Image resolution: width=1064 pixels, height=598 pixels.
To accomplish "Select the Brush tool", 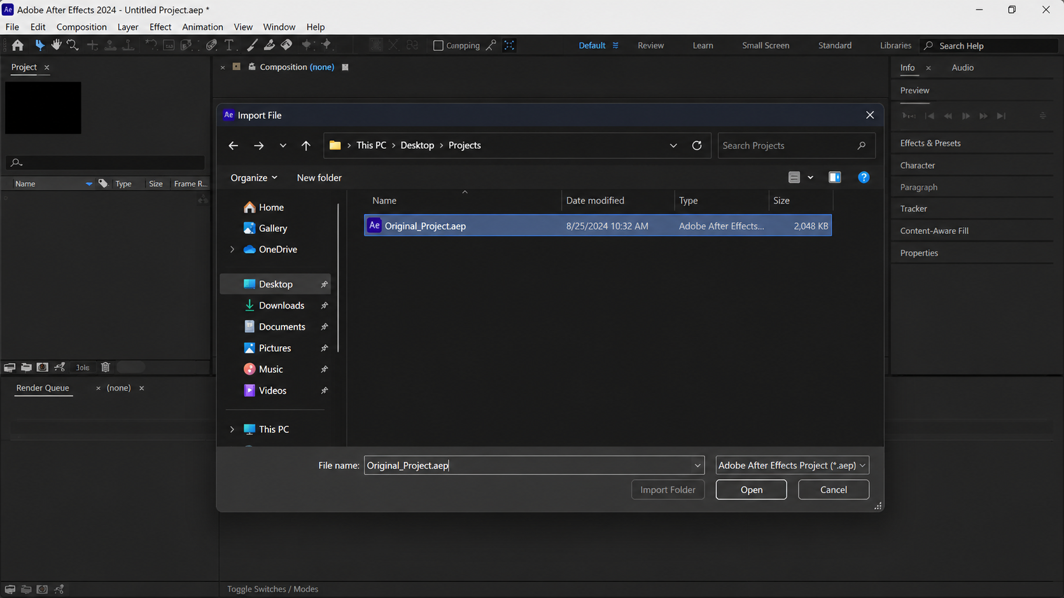I will click(x=252, y=45).
